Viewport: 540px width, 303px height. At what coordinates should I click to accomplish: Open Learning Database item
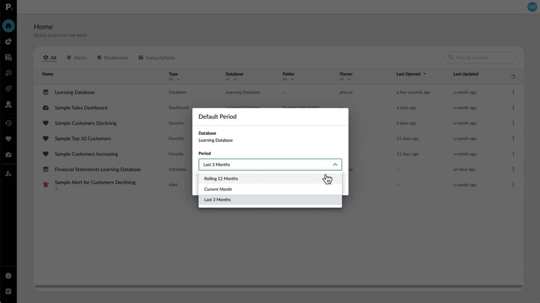(x=75, y=92)
